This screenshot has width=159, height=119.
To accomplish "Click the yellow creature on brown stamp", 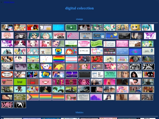I will [59, 67].
